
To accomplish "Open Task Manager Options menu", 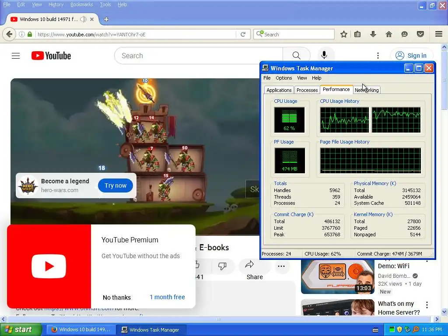I will point(283,78).
